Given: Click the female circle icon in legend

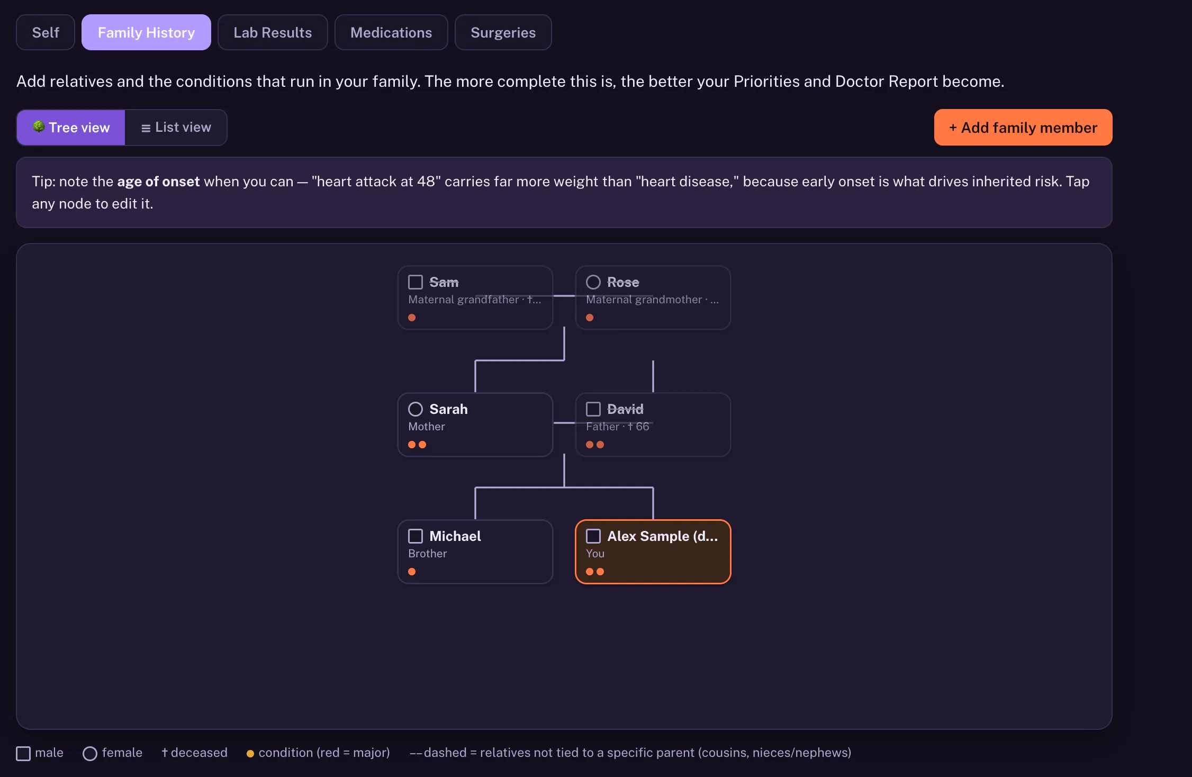Looking at the screenshot, I should pos(90,753).
